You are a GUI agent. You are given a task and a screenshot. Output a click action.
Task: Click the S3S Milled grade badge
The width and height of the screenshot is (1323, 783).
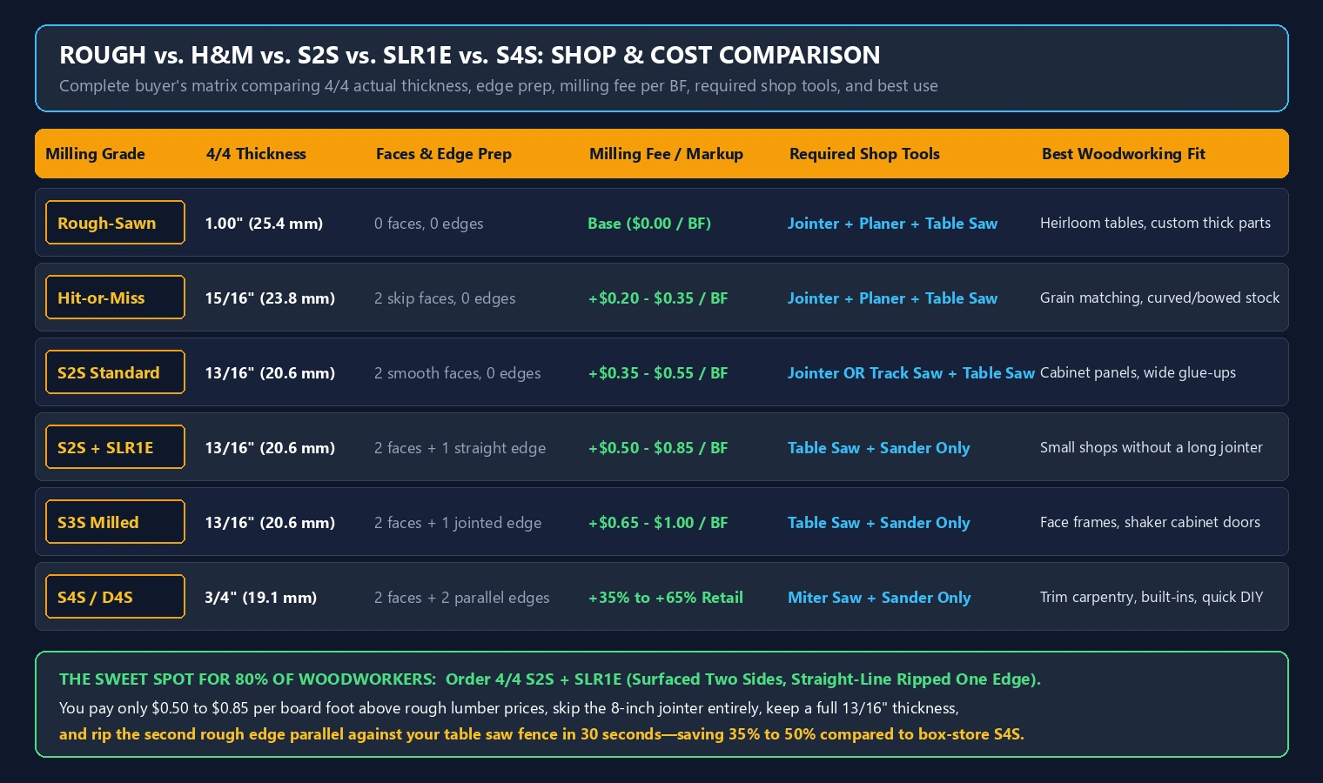pyautogui.click(x=115, y=522)
